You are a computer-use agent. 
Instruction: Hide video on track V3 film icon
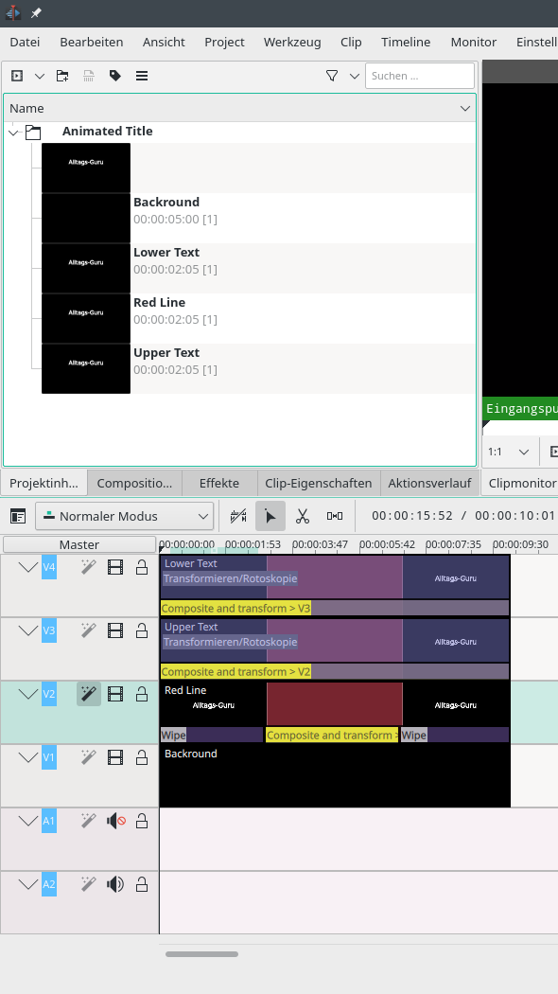[x=115, y=630]
